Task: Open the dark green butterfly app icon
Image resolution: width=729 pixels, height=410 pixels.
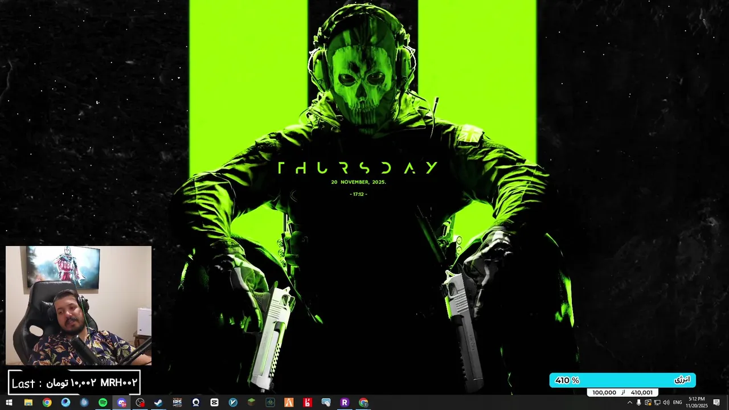Action: click(x=270, y=403)
